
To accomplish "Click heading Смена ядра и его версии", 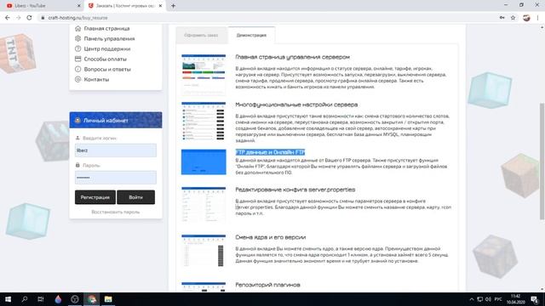I will point(271,237).
